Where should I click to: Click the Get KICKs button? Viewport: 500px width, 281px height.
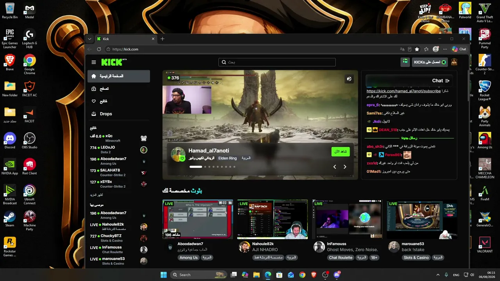tap(430, 62)
